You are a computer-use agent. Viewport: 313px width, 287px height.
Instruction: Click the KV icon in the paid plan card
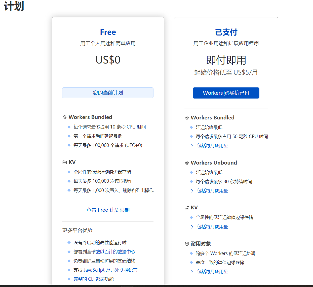pos(187,207)
